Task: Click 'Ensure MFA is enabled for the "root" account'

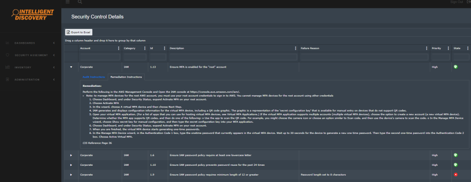Action: (198, 67)
